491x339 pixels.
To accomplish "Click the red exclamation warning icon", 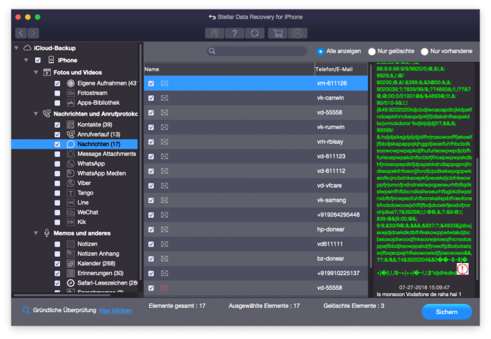I will [x=462, y=269].
